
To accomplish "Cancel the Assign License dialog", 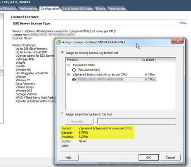I will point(170,158).
